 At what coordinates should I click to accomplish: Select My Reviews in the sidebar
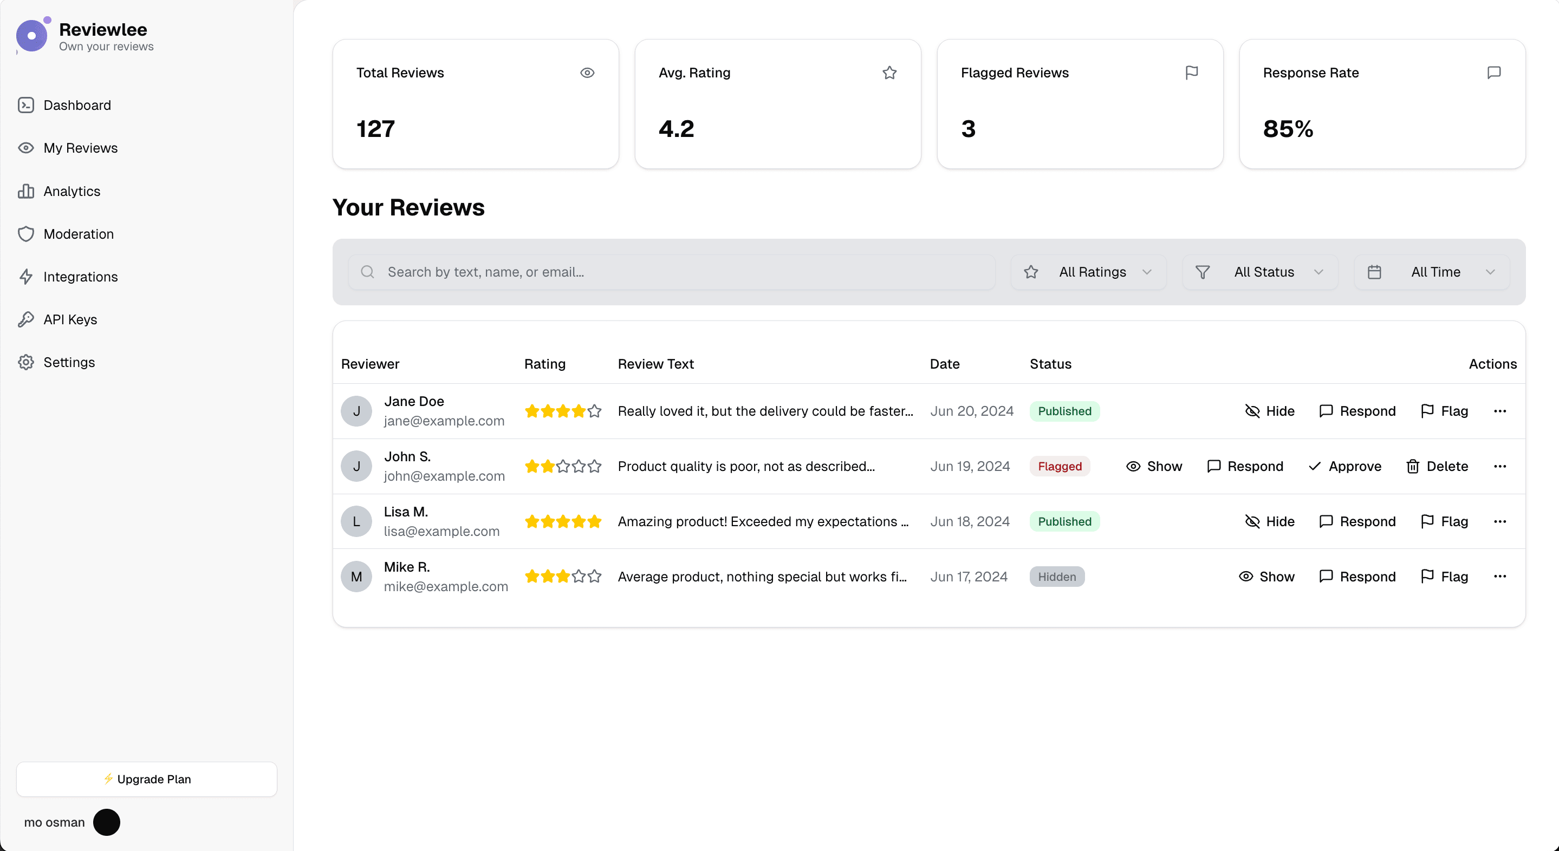click(x=81, y=148)
